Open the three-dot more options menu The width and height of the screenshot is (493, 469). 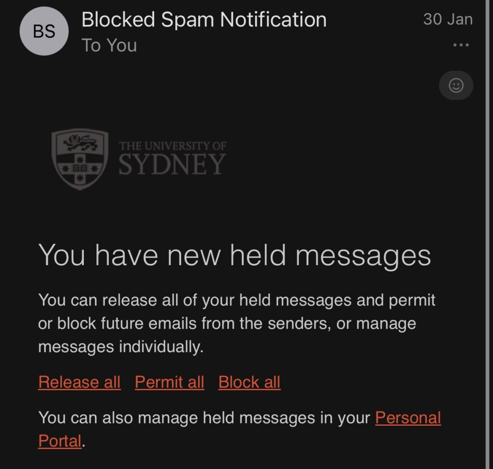point(461,45)
